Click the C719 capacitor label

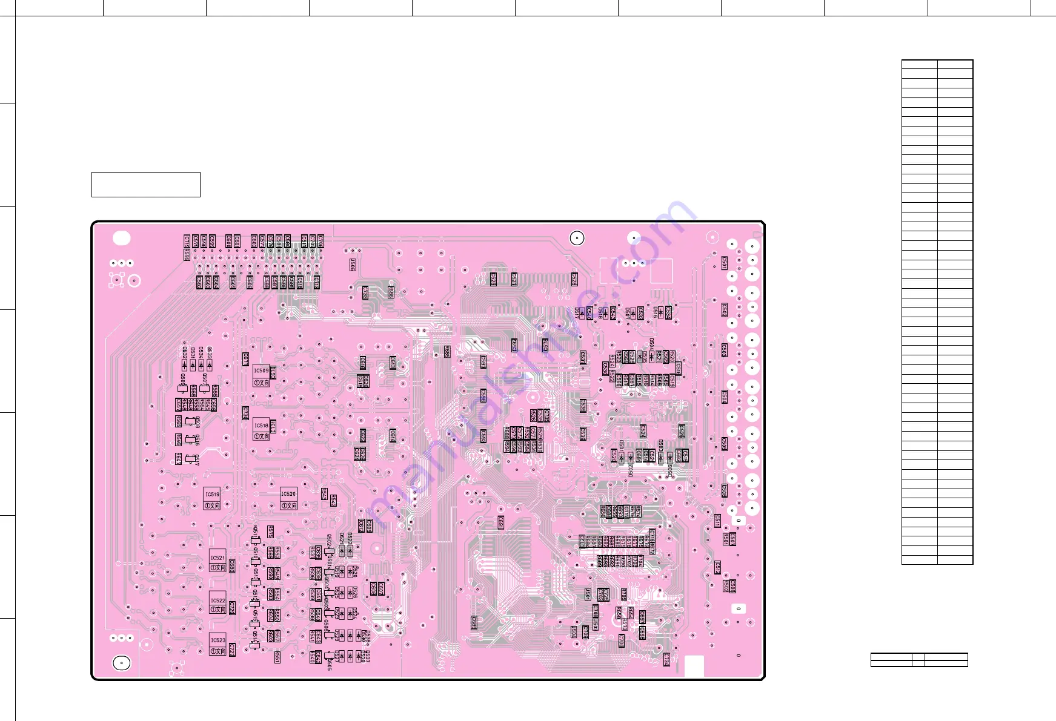pyautogui.click(x=187, y=242)
